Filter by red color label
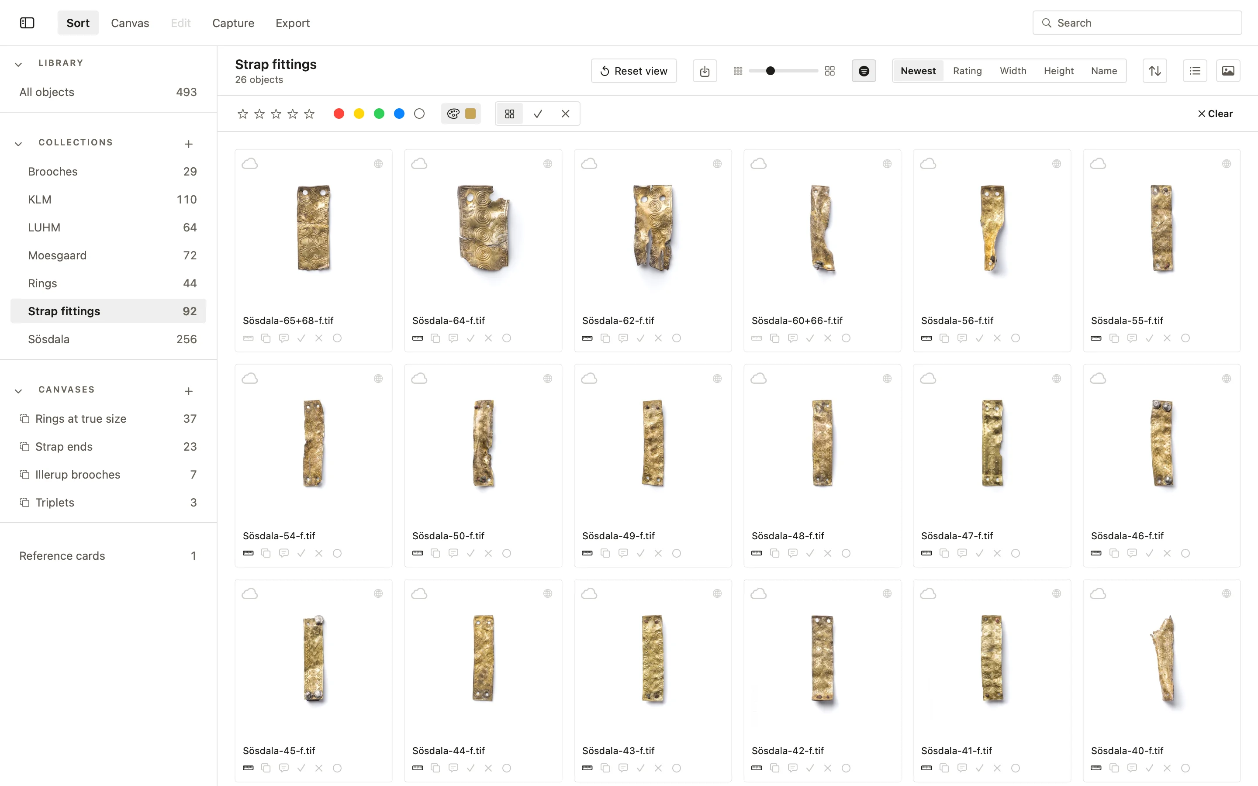This screenshot has width=1258, height=786. click(339, 114)
